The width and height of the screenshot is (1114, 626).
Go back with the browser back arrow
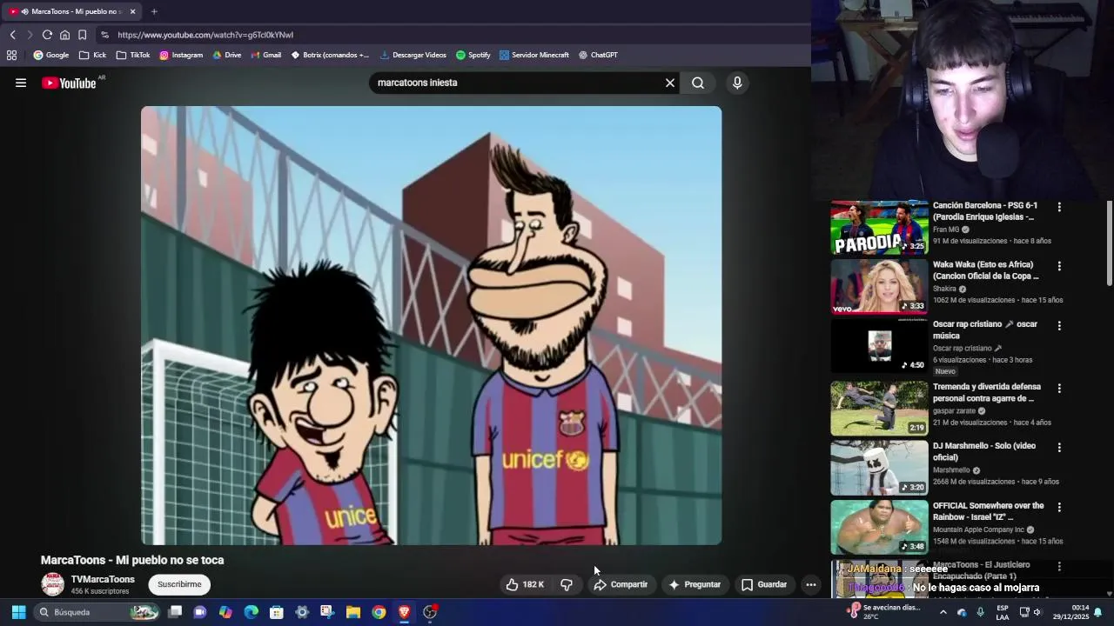(12, 35)
